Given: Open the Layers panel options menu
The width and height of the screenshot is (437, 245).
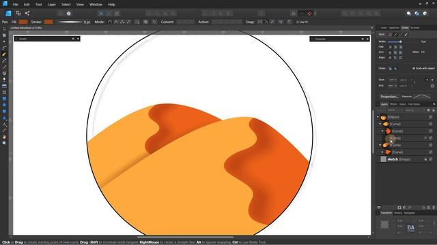Looking at the screenshot, I should (x=434, y=104).
